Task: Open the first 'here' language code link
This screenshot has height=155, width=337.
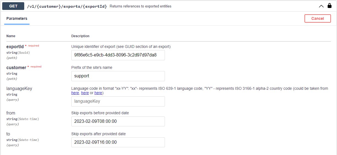Action: [x=75, y=93]
